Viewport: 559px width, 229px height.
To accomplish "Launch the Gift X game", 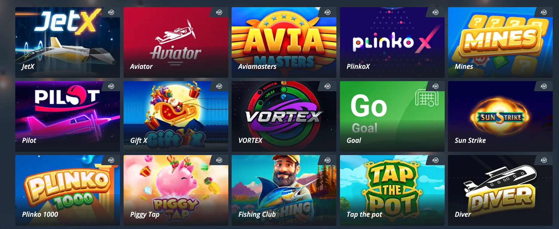I will (176, 116).
